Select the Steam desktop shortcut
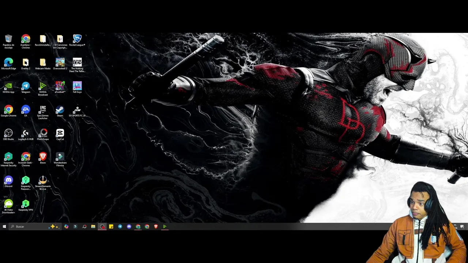This screenshot has height=263, width=468. click(x=60, y=111)
